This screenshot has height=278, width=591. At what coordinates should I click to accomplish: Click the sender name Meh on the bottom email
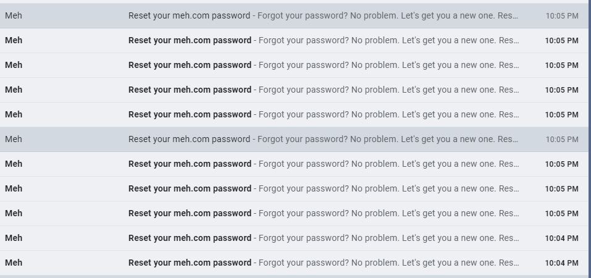(14, 263)
